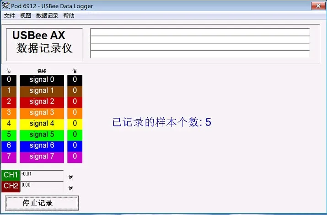Image resolution: width=327 pixels, height=215 pixels.
Task: Click signal 4 value cell
Action: [75, 125]
